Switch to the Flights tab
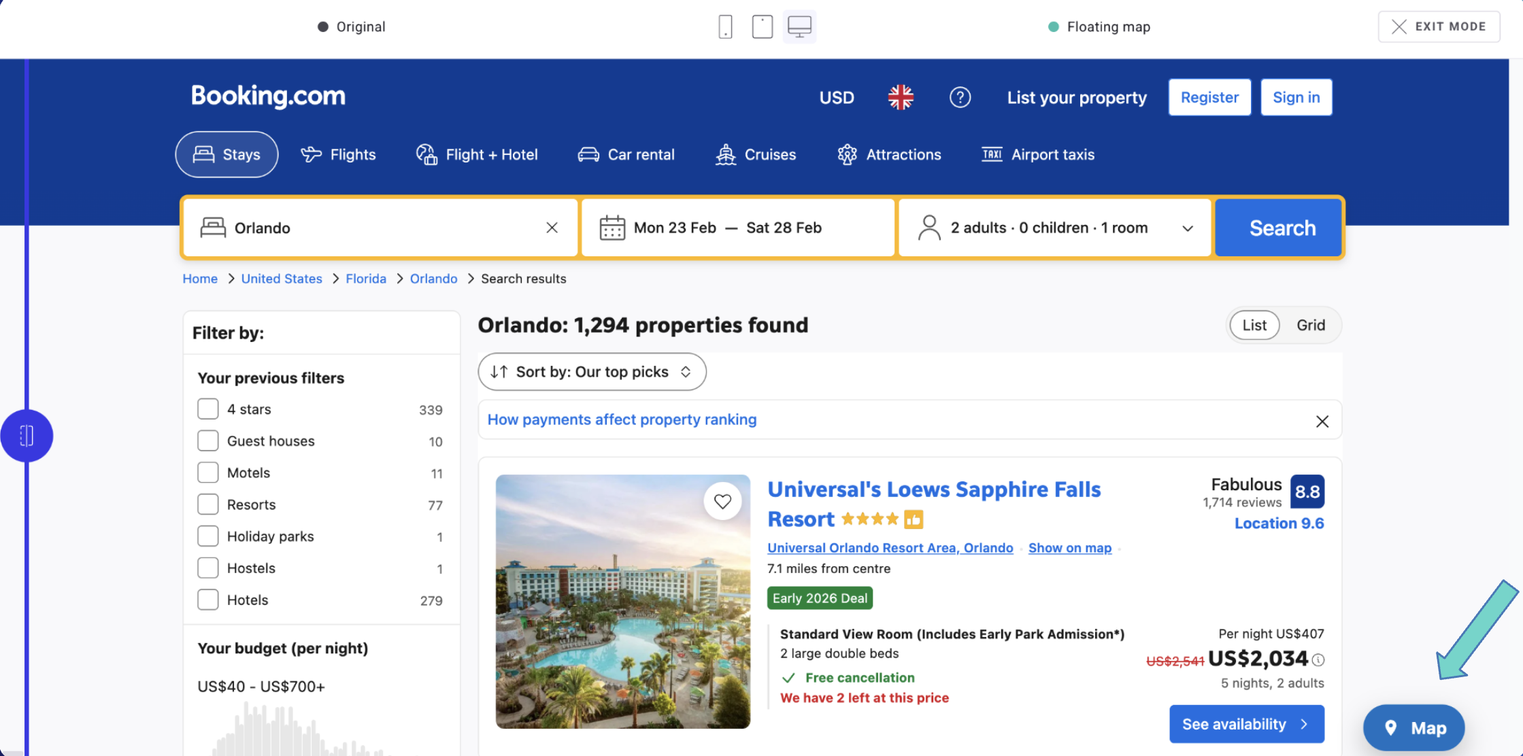The image size is (1523, 756). coord(338,154)
